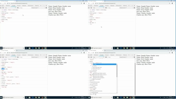Viewport: 176px width, 99px height.
Task: Toggle live expression eye in autocomplete popup window
Action: [106, 57]
